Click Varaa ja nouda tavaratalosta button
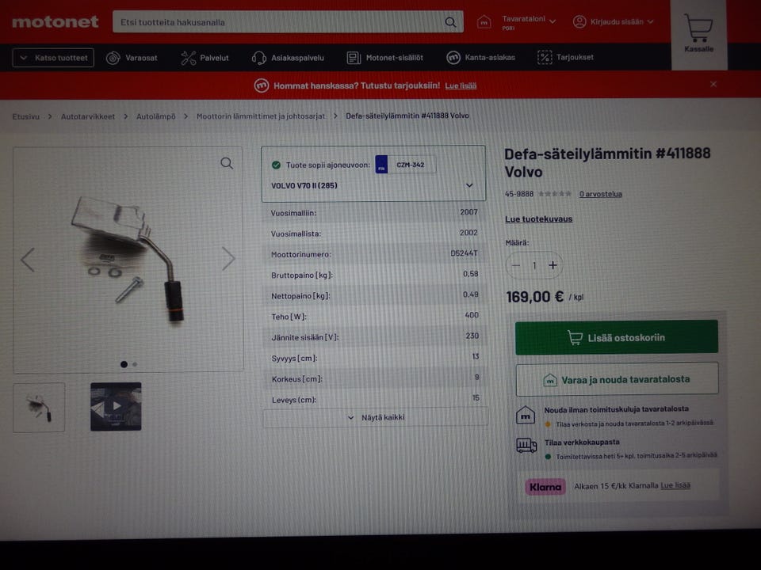Viewport: 761px width, 570px height. coord(617,379)
